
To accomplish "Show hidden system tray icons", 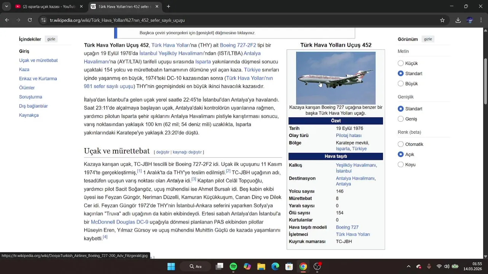I will [x=409, y=266].
